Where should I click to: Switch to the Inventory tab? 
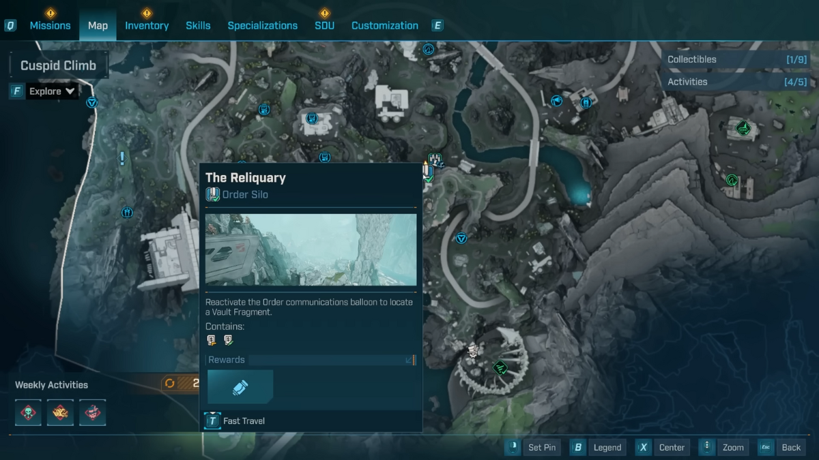coord(147,25)
